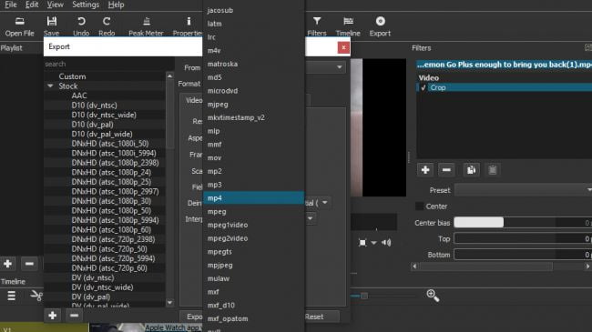Copy the filters to clipboard

(471, 170)
